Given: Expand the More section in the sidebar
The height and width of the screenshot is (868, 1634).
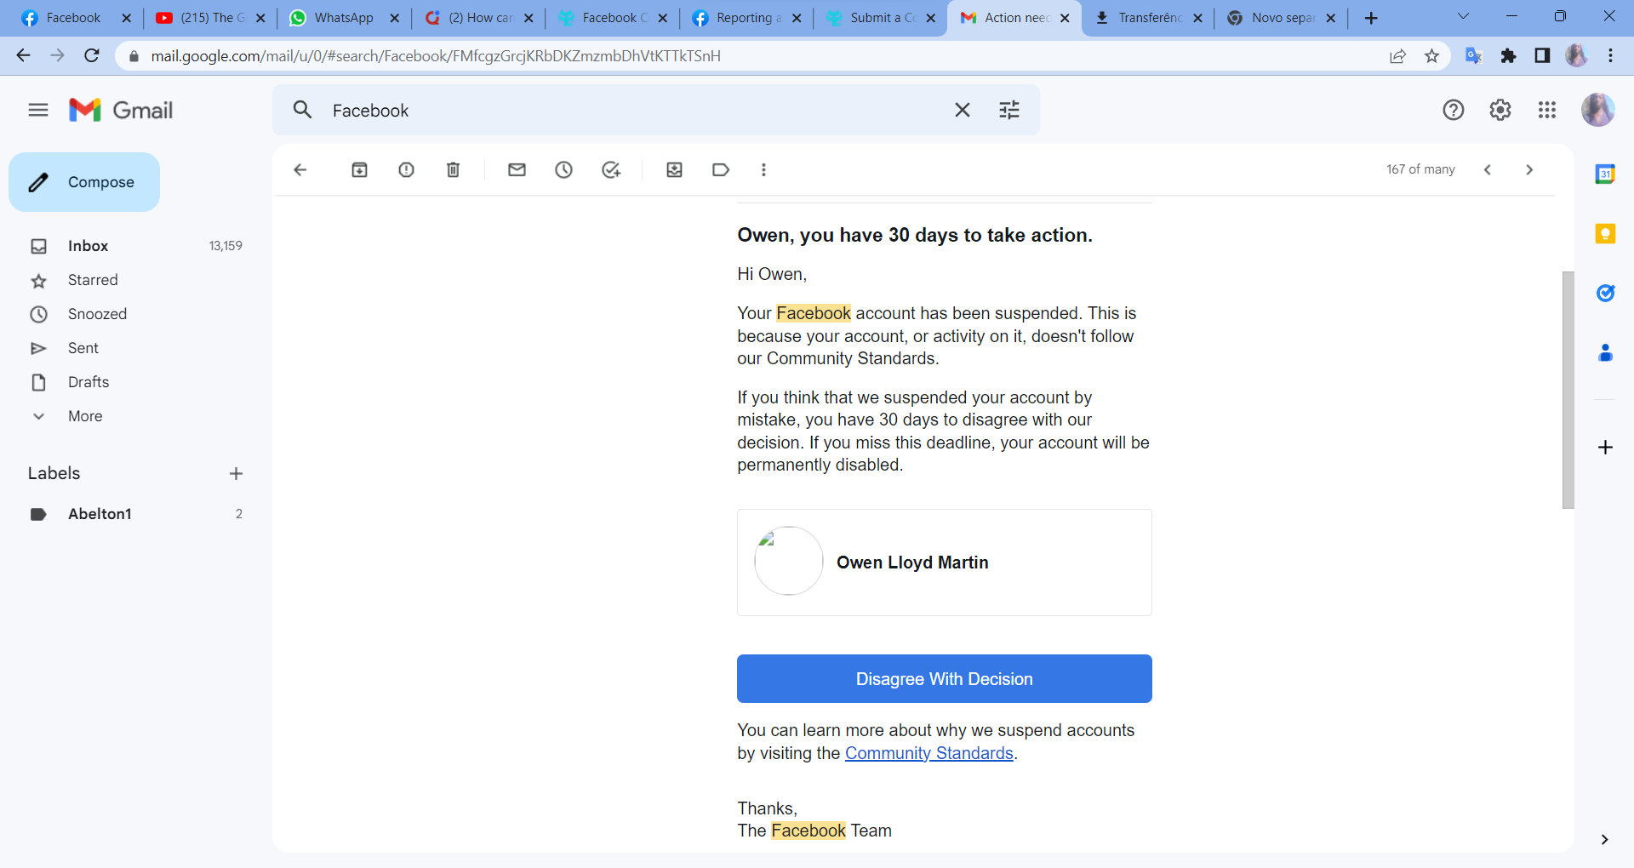Looking at the screenshot, I should tap(84, 416).
